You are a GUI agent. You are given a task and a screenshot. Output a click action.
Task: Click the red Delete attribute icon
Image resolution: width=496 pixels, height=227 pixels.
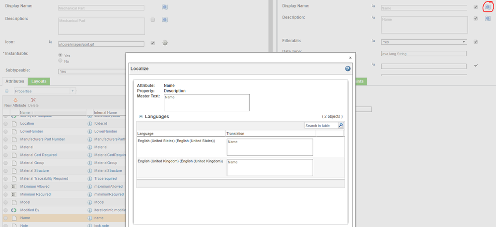(x=33, y=100)
